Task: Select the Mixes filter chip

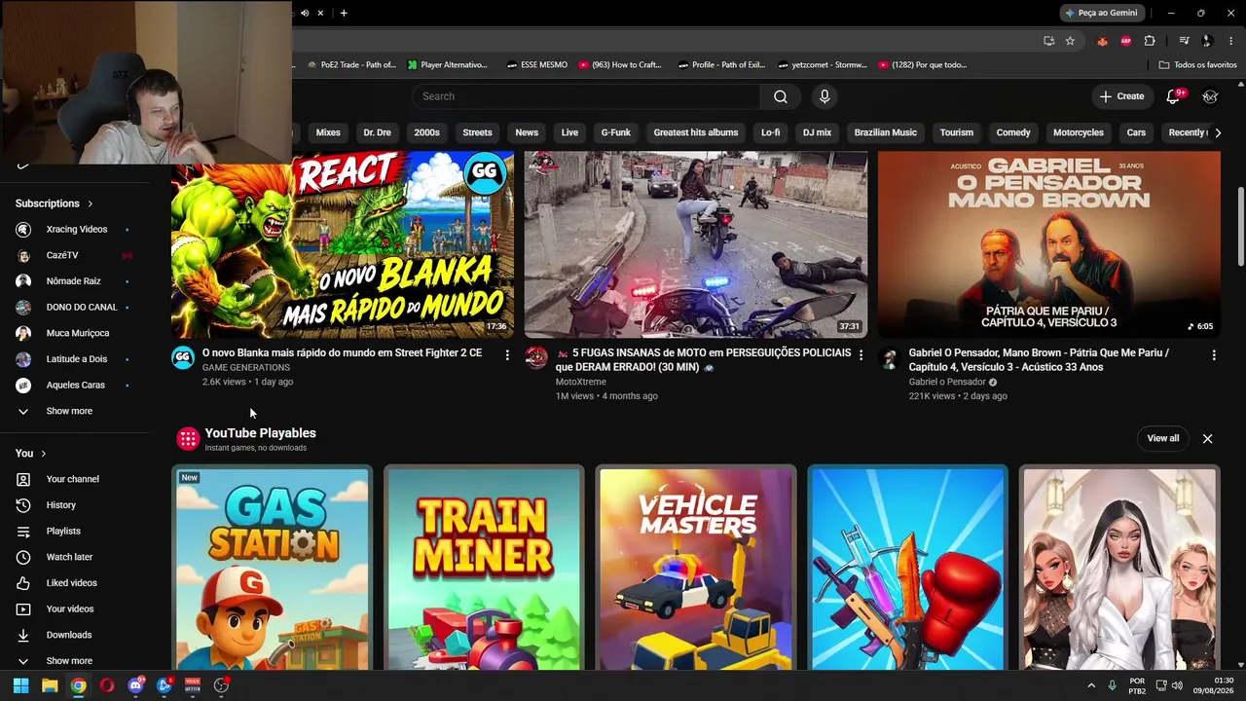Action: coord(328,132)
